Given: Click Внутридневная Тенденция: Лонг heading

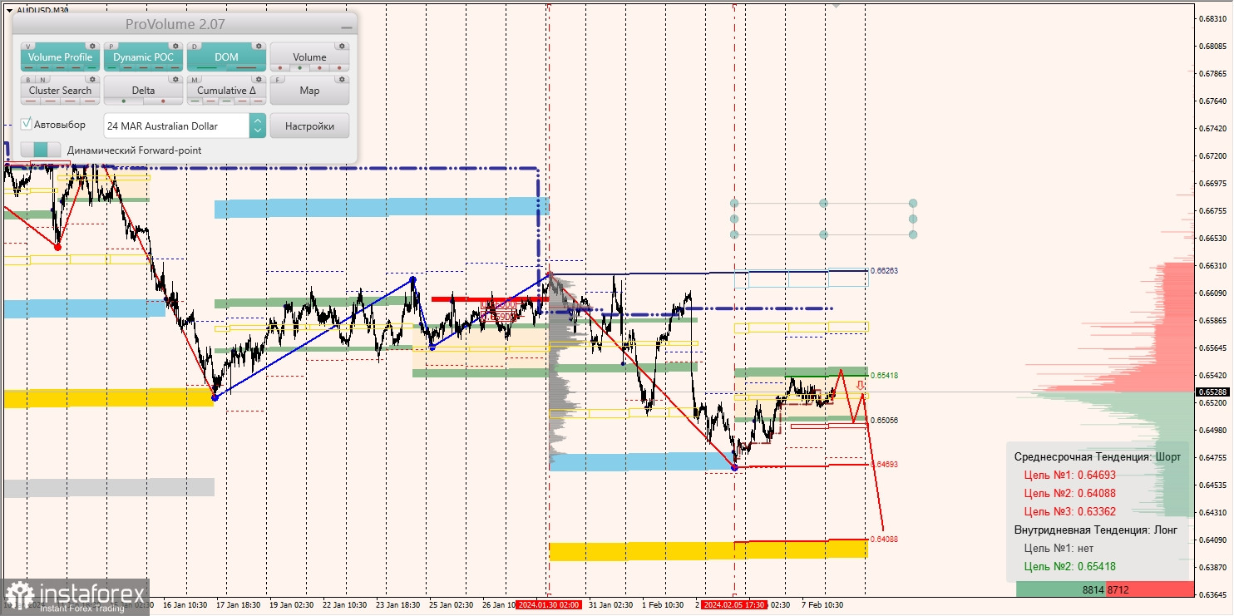Looking at the screenshot, I should (1095, 530).
